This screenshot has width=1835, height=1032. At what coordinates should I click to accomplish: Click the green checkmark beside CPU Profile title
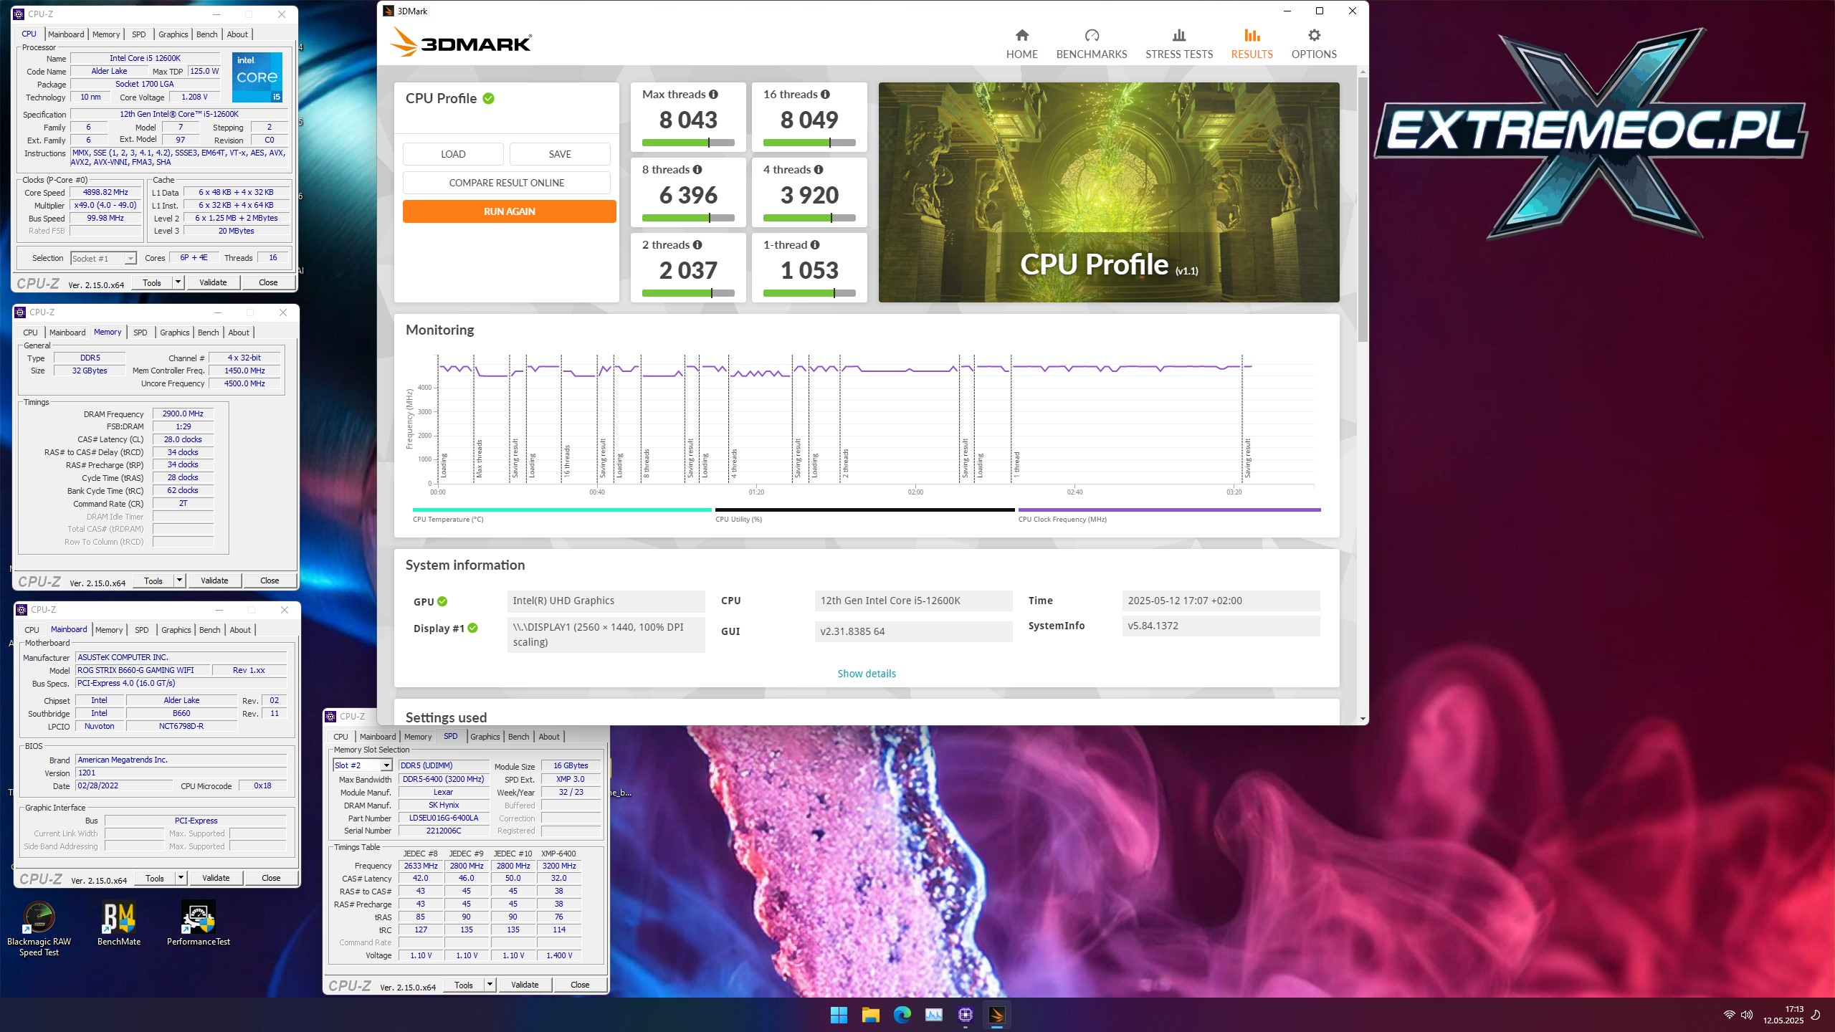[488, 99]
